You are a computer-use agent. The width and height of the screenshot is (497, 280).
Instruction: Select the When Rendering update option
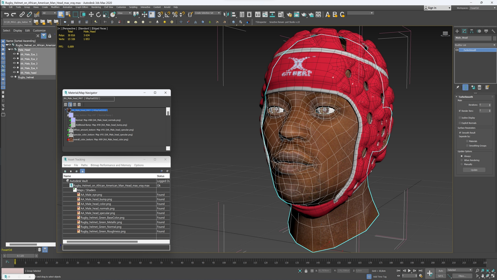[x=462, y=160]
